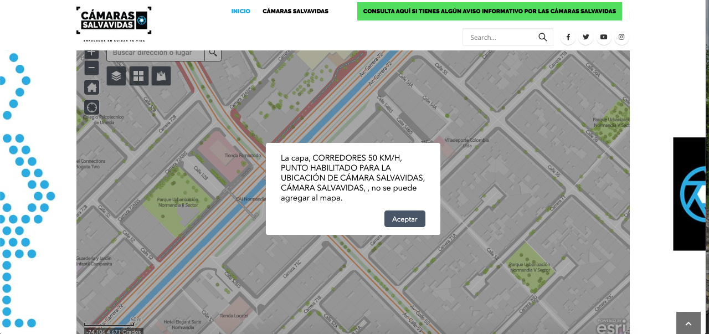Image resolution: width=709 pixels, height=334 pixels.
Task: Submit the site search magnifier icon
Action: (542, 37)
